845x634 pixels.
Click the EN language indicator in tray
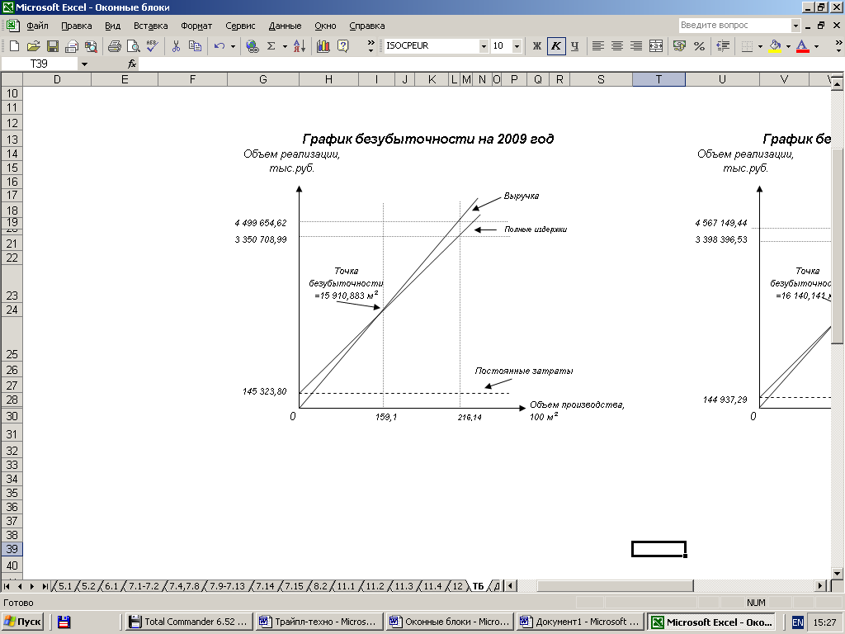pos(798,622)
